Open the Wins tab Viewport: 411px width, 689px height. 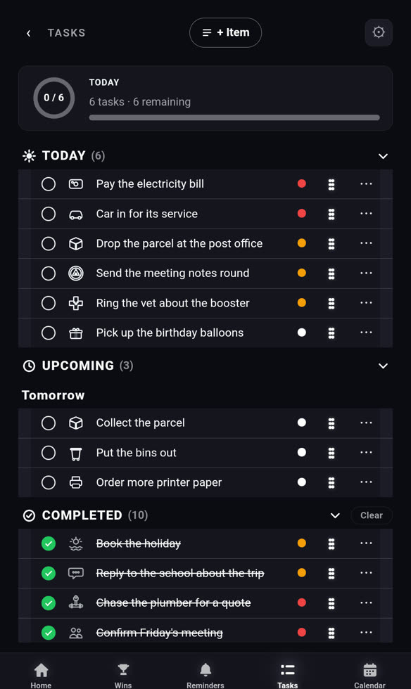pyautogui.click(x=123, y=676)
